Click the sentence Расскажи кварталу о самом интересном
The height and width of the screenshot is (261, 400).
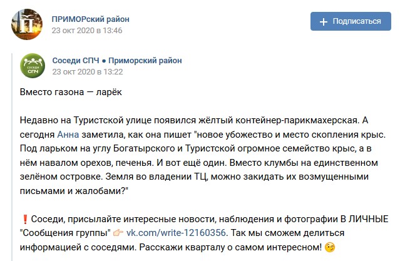(x=230, y=247)
